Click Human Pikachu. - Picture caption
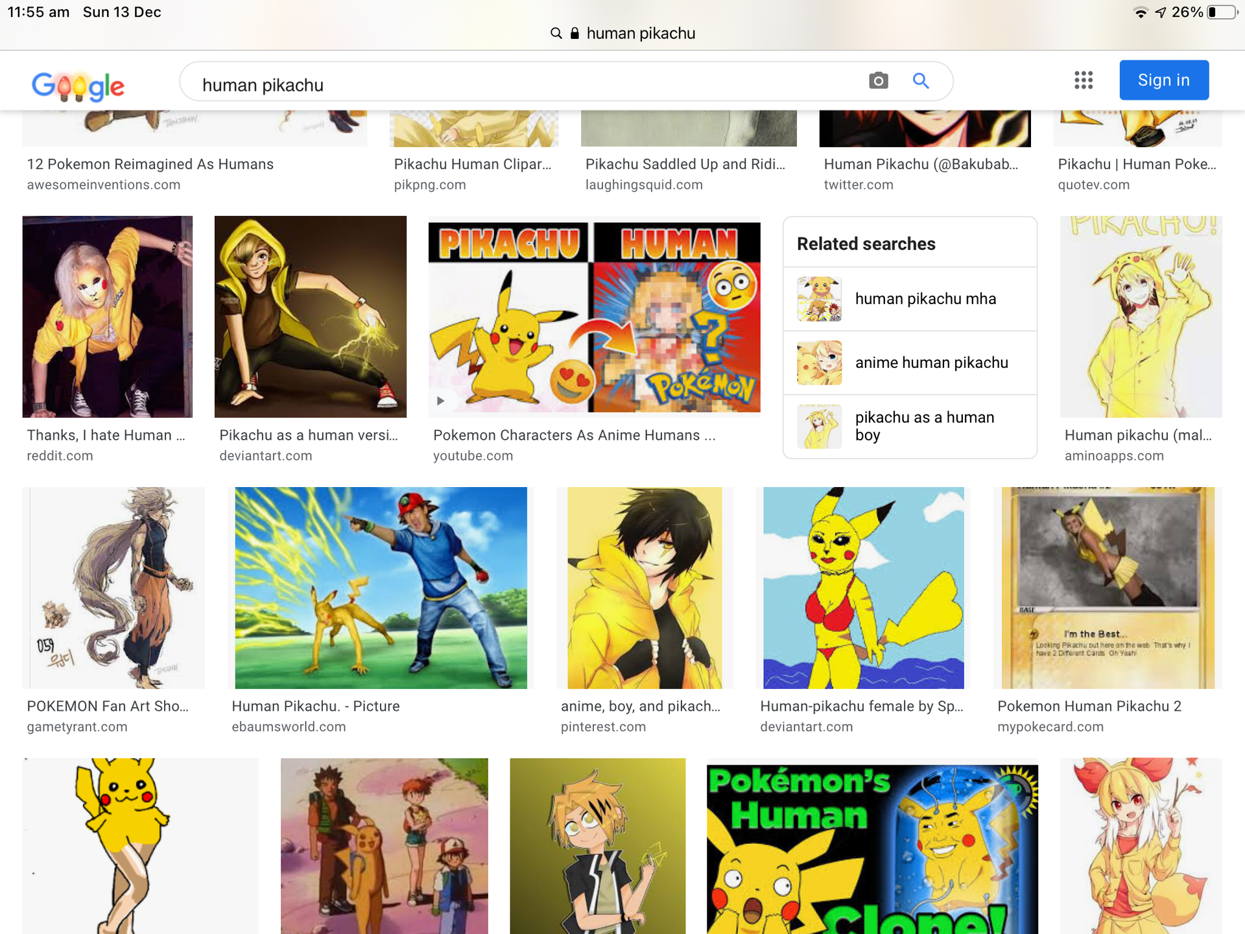1245x934 pixels. click(316, 706)
